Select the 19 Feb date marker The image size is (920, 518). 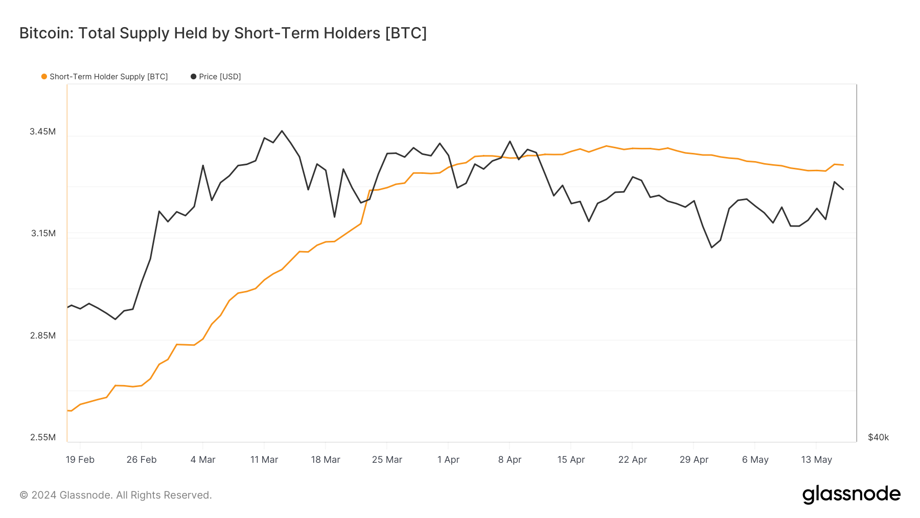pyautogui.click(x=80, y=460)
